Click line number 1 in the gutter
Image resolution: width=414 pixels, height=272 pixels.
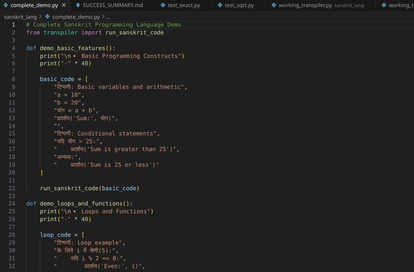(13, 25)
